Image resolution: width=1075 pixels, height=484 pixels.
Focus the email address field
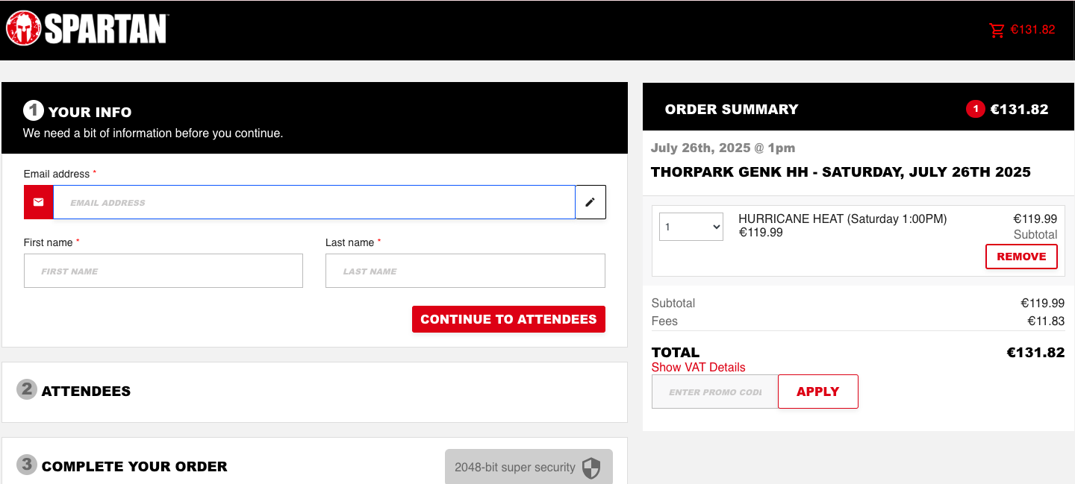point(314,202)
